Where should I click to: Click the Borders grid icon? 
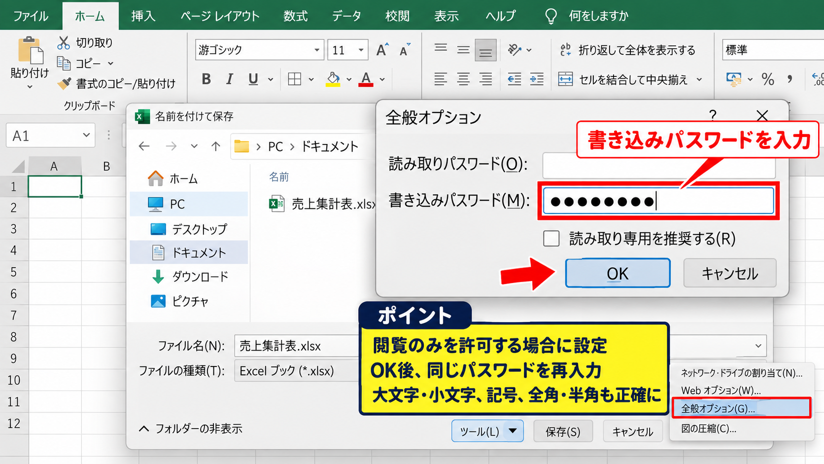[x=295, y=79]
